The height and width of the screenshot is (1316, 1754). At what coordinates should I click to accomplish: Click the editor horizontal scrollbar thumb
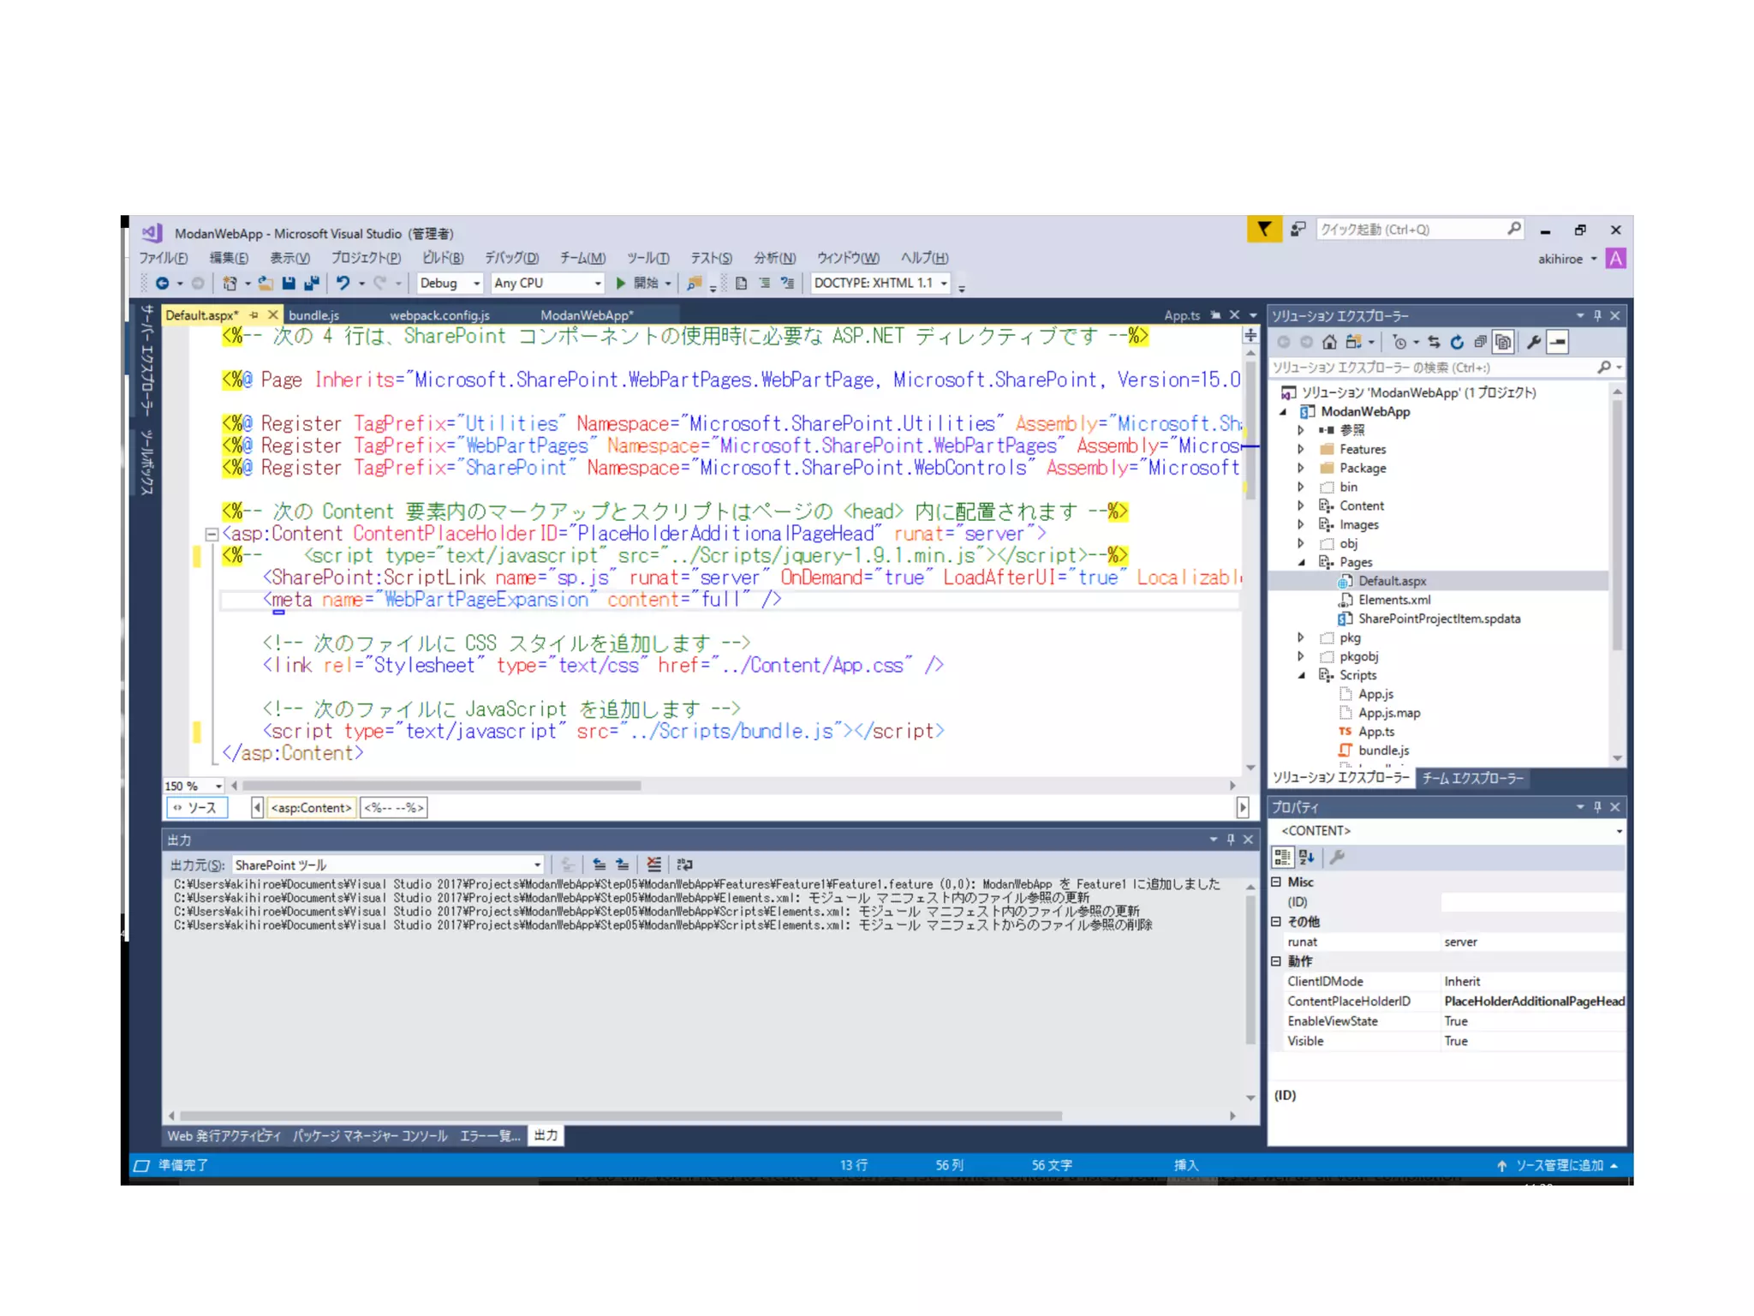[441, 786]
